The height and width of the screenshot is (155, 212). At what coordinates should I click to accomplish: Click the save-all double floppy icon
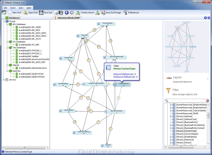pyautogui.click(x=61, y=13)
